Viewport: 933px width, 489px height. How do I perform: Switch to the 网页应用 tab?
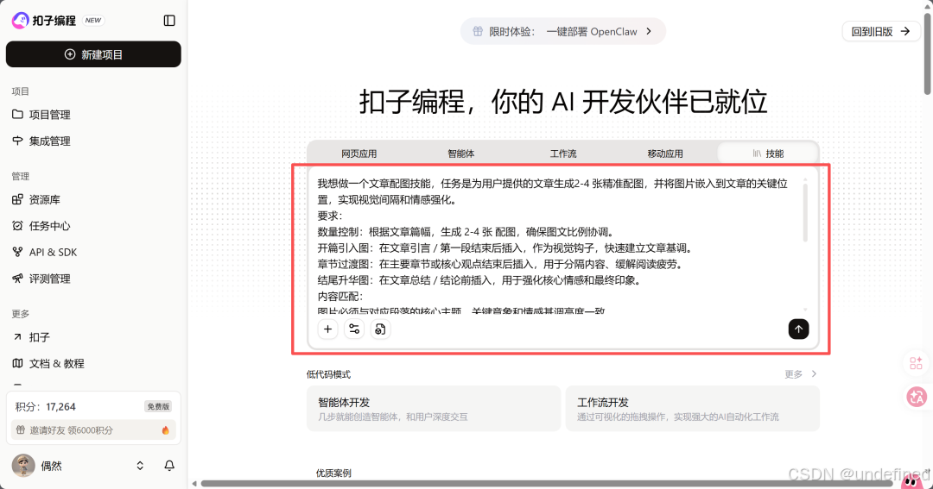359,154
